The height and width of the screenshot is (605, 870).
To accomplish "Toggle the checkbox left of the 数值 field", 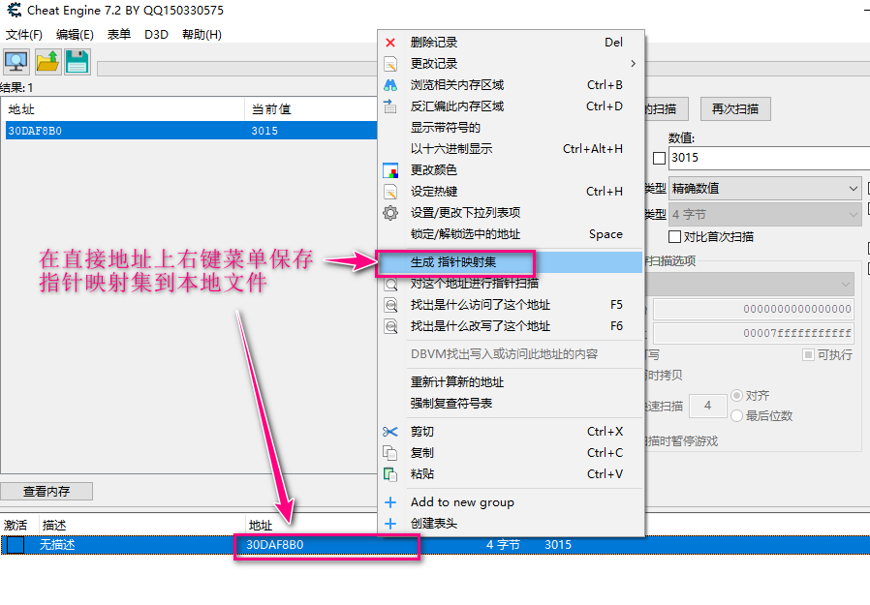I will 659,158.
